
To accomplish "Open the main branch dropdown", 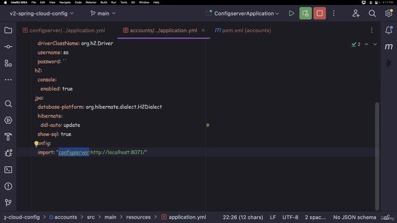I will coord(103,14).
